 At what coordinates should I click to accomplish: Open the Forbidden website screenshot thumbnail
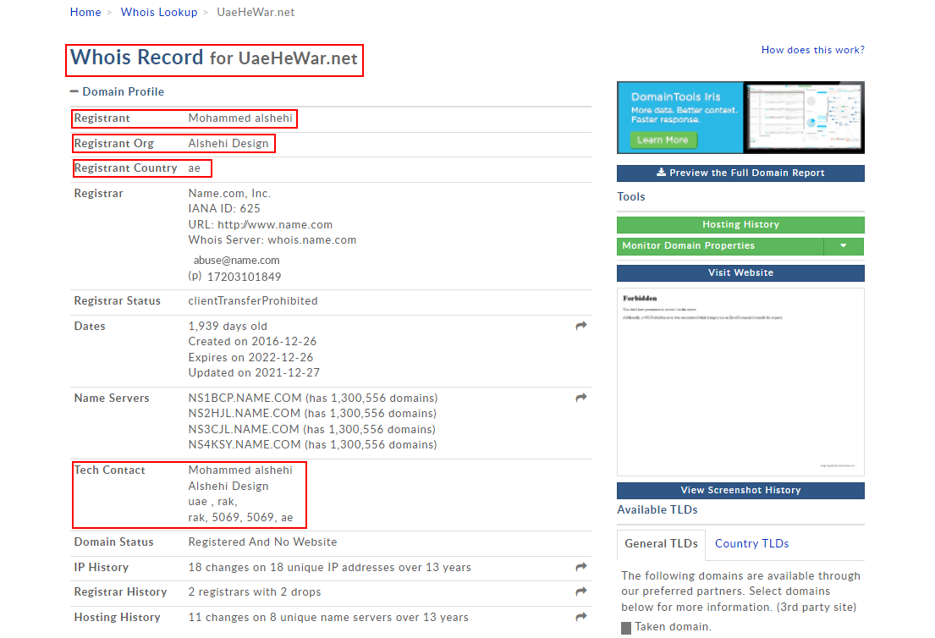point(740,382)
